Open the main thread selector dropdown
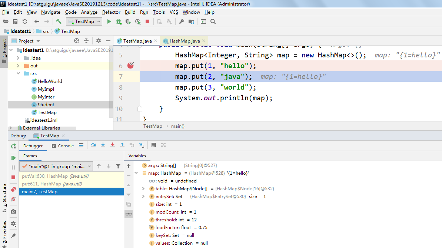Image resolution: width=442 pixels, height=248 pixels. pyautogui.click(x=56, y=167)
